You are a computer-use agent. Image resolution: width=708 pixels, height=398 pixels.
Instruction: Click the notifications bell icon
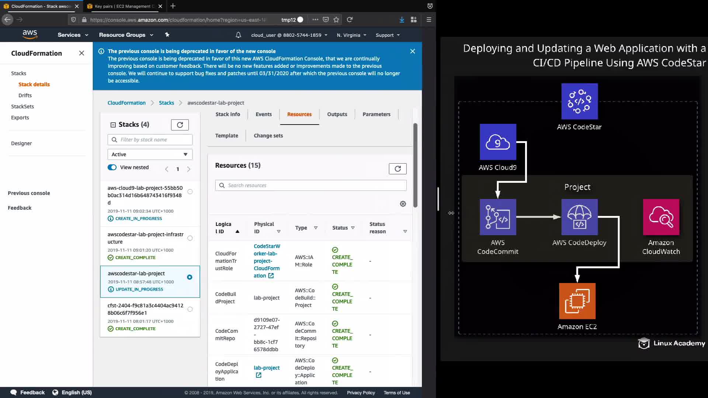[238, 35]
